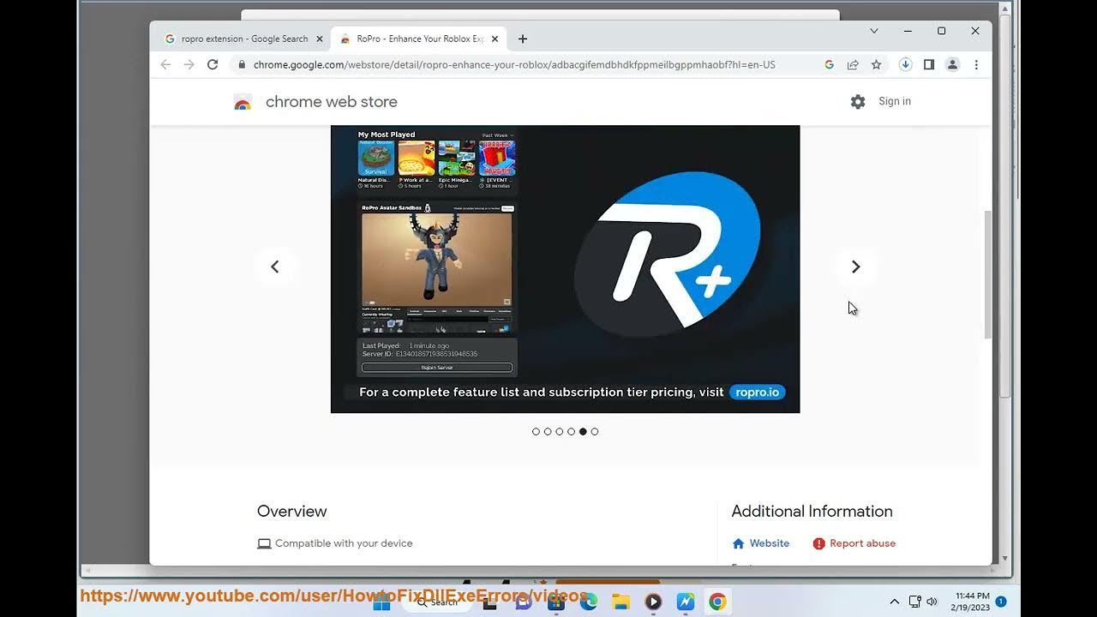
Task: Open a new tab with plus button
Action: pos(523,39)
